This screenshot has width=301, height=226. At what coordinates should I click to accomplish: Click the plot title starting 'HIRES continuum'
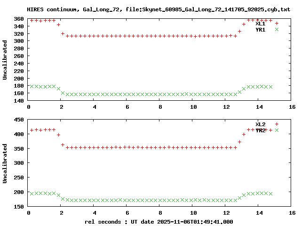click(158, 9)
